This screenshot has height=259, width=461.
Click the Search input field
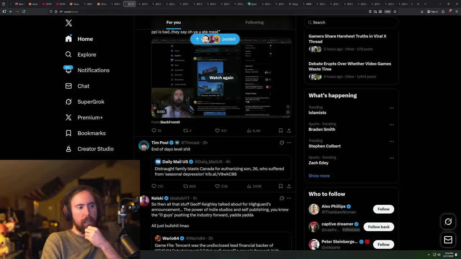coord(351,22)
